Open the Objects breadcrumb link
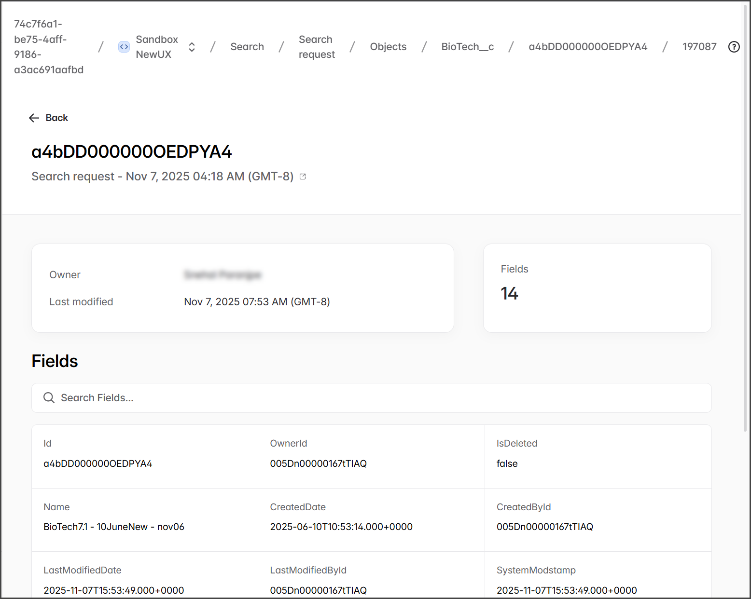 click(388, 47)
